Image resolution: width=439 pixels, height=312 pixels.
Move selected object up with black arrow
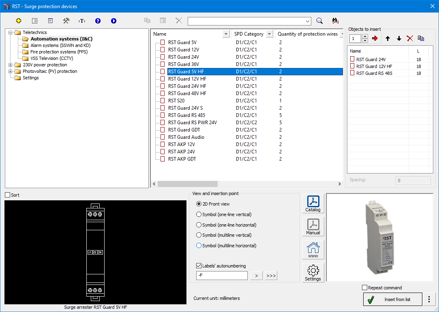point(388,38)
